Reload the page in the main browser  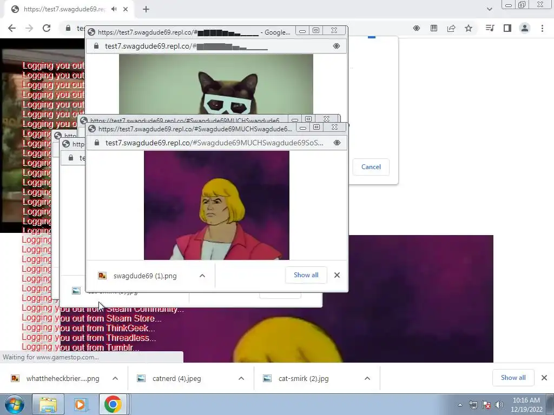[47, 28]
